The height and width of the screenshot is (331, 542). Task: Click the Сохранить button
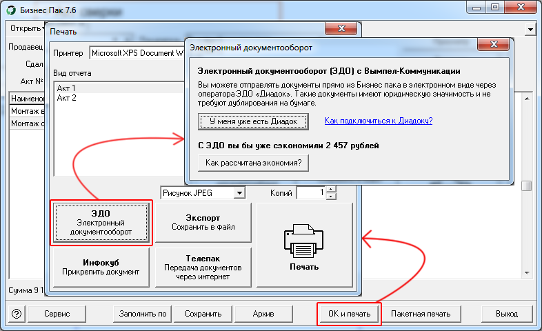point(203,314)
